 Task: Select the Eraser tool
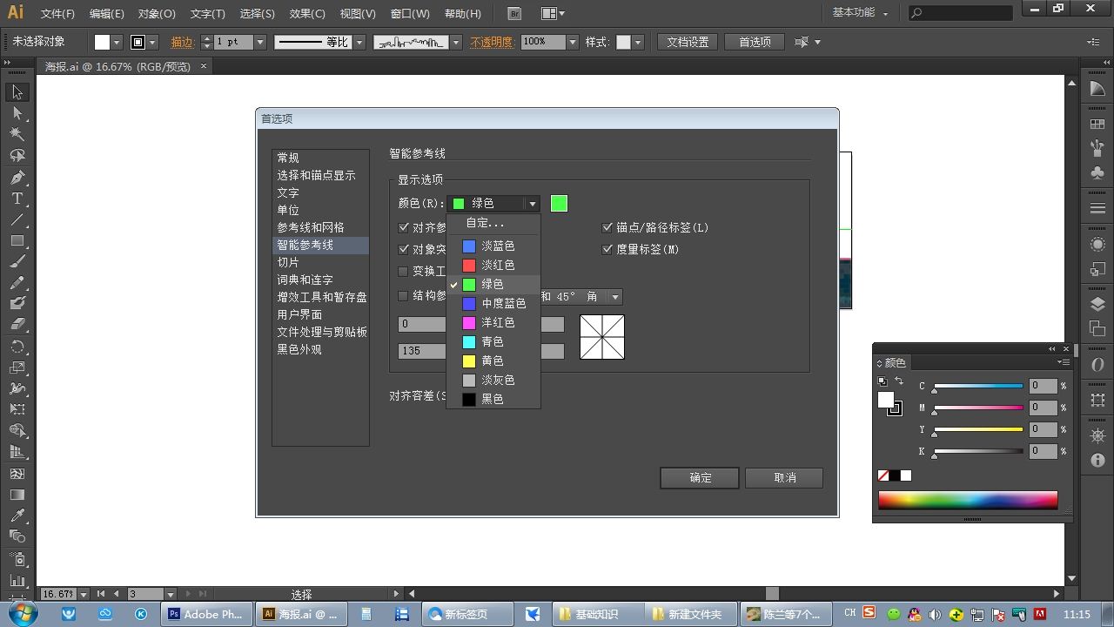point(17,325)
